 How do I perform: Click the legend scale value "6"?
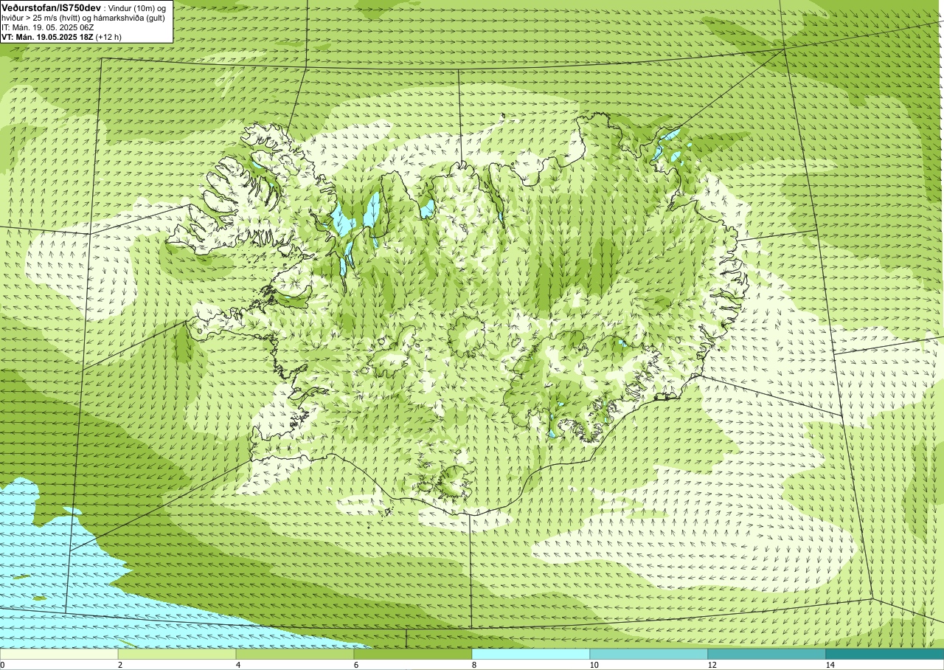point(356,665)
